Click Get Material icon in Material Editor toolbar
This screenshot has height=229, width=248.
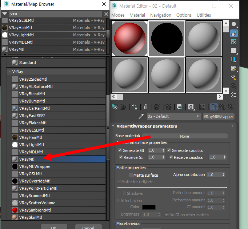115,107
